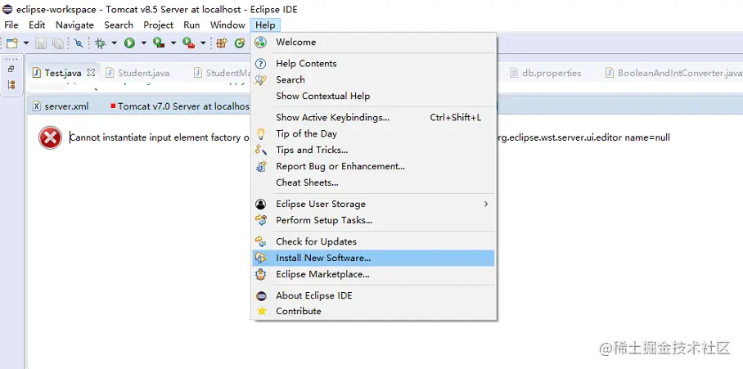Toggle the Skip All Breakpoints icon

click(x=79, y=43)
